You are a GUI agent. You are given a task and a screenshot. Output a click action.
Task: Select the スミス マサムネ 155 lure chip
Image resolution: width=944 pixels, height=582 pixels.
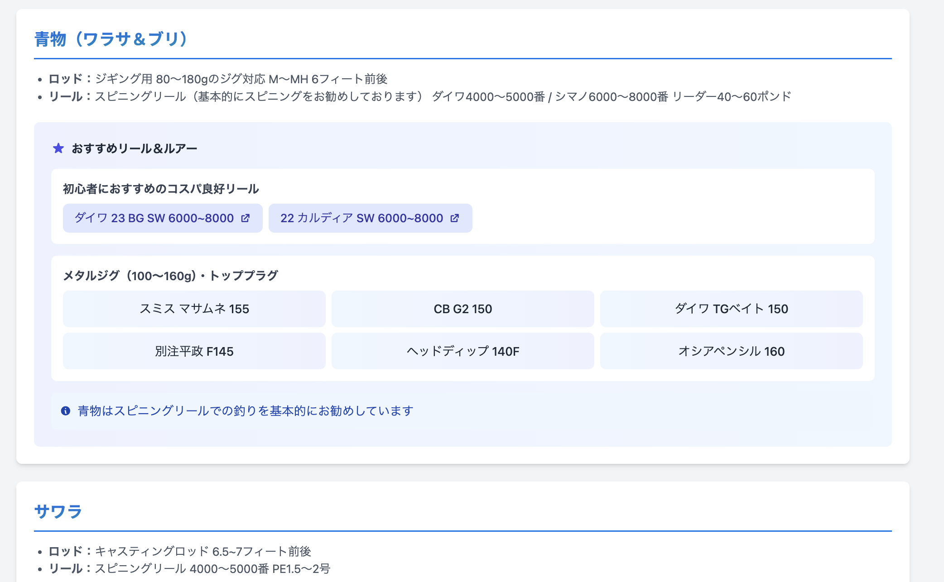[x=194, y=309]
